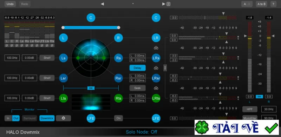Edit Ls row 100.0Hz frequency field
This screenshot has height=137, width=281.
tap(12, 58)
